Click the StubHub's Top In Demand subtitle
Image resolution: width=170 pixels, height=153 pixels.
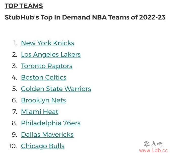(85, 17)
